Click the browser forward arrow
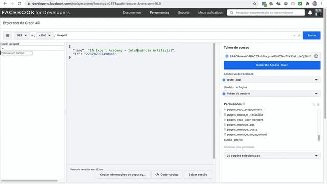The width and height of the screenshot is (327, 184). tap(12, 4)
